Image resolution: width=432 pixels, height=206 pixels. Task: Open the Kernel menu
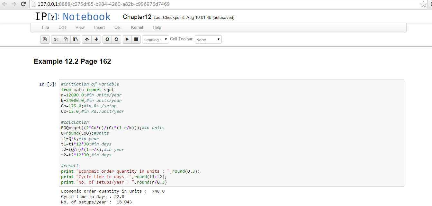coord(137,27)
